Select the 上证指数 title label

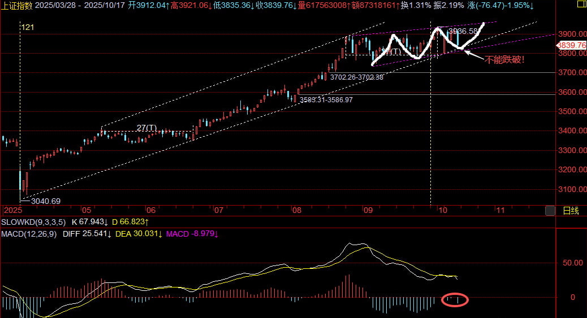(x=17, y=5)
